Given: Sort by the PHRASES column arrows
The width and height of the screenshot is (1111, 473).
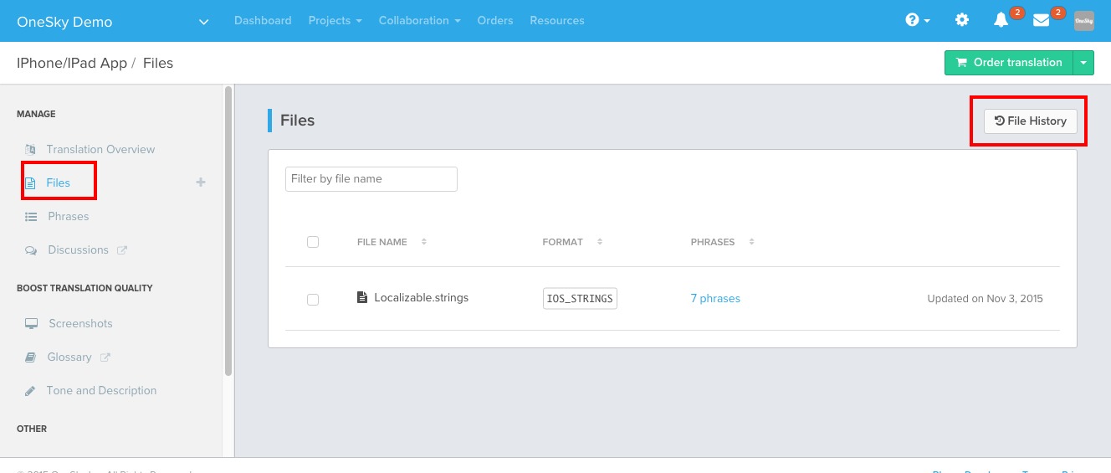Looking at the screenshot, I should [x=751, y=242].
